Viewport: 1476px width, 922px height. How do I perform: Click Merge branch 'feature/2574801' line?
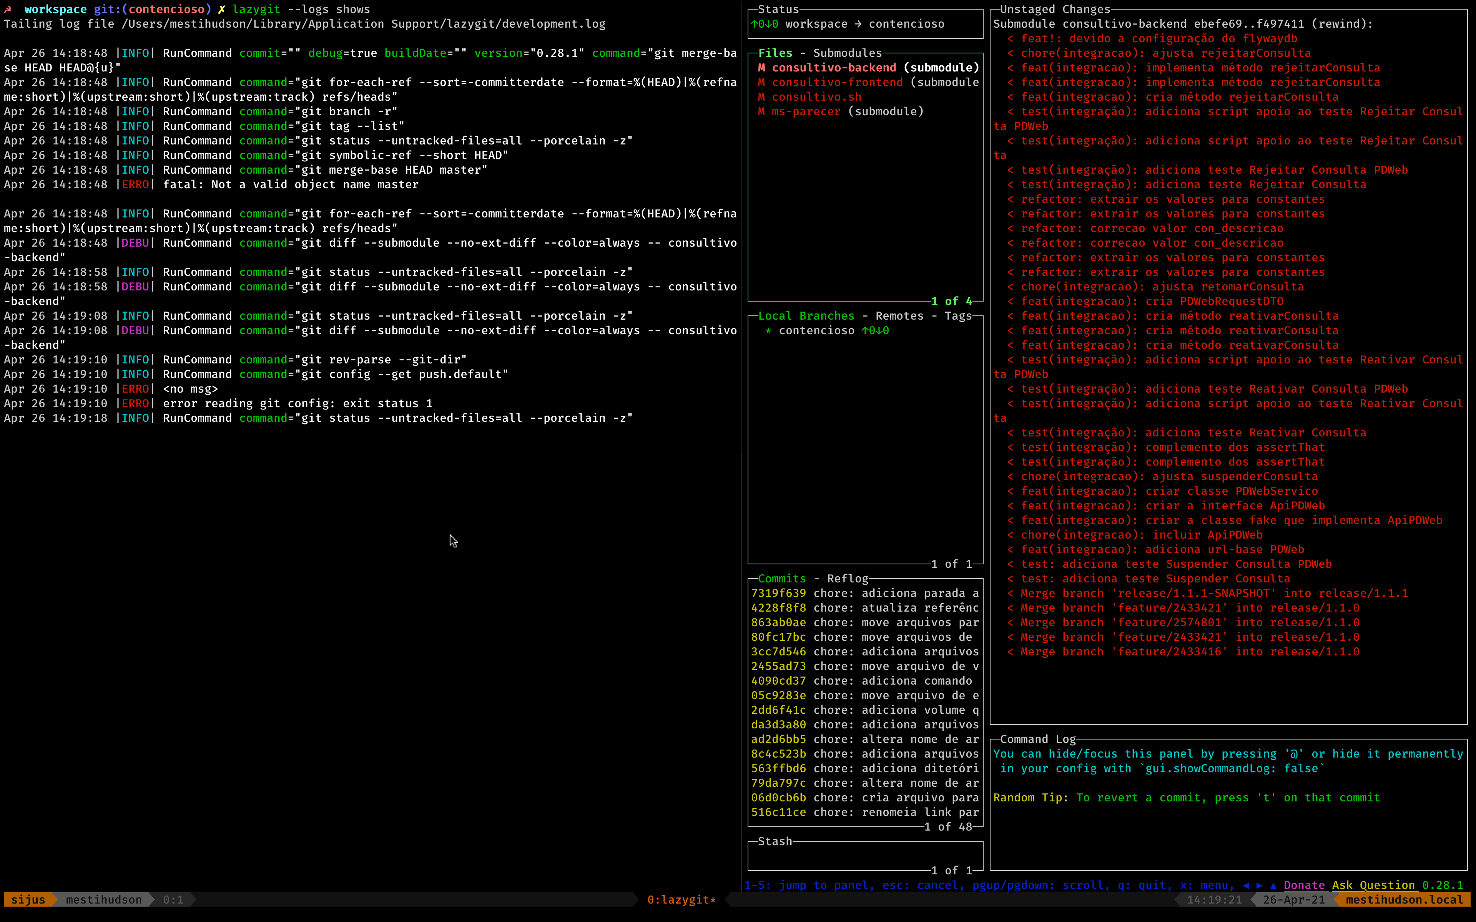[1183, 623]
